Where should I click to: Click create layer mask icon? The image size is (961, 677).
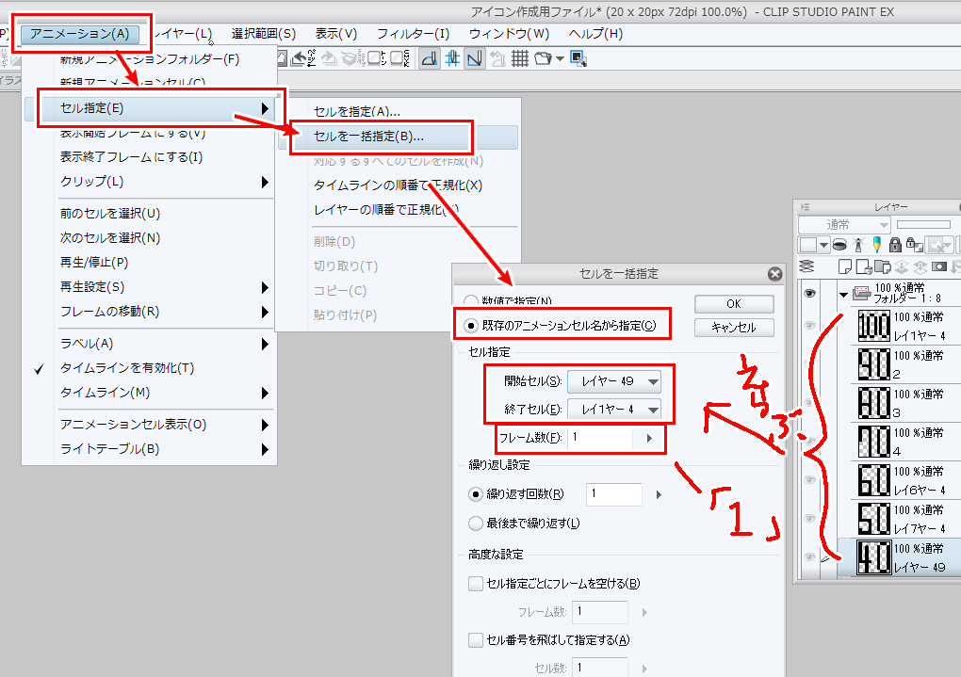[x=938, y=266]
